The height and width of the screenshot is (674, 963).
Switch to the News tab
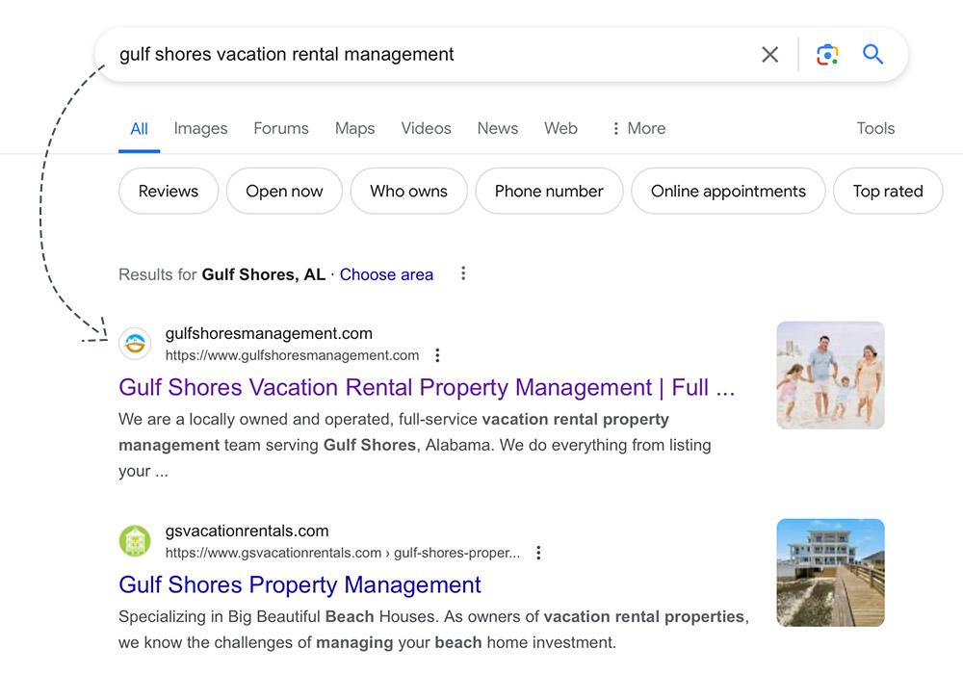coord(498,128)
